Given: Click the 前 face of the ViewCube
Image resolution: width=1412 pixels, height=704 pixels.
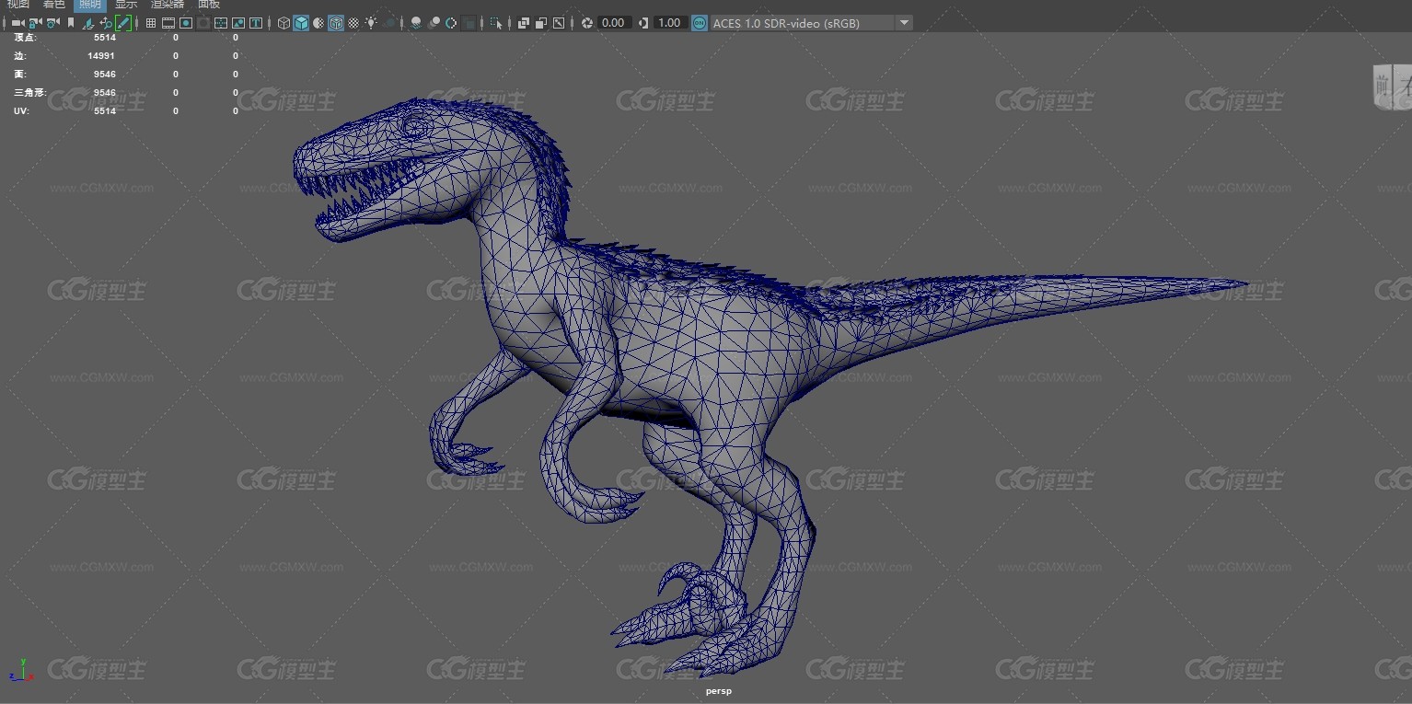Looking at the screenshot, I should click(x=1382, y=87).
